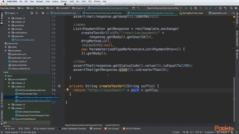The image size is (239, 134).
Task: Open the recent editor tabs list icon
Action: [x=233, y=13]
